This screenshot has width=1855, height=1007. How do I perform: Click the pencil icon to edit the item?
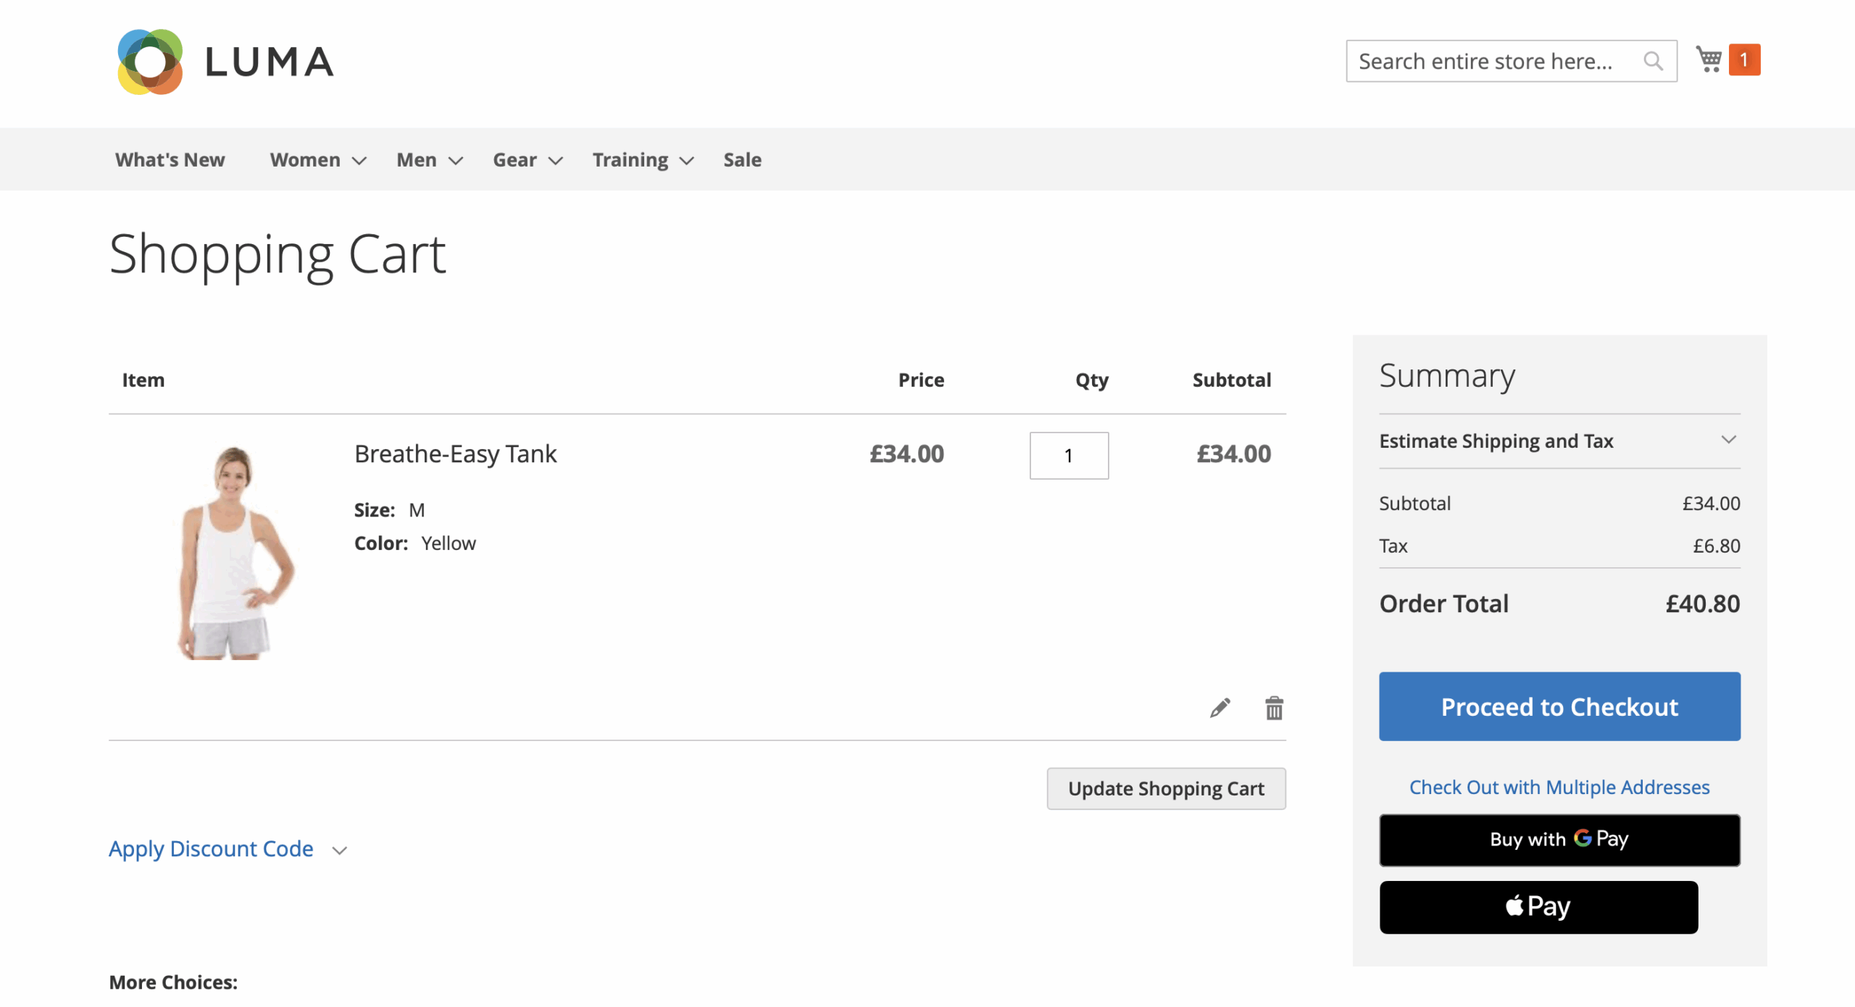[1221, 708]
